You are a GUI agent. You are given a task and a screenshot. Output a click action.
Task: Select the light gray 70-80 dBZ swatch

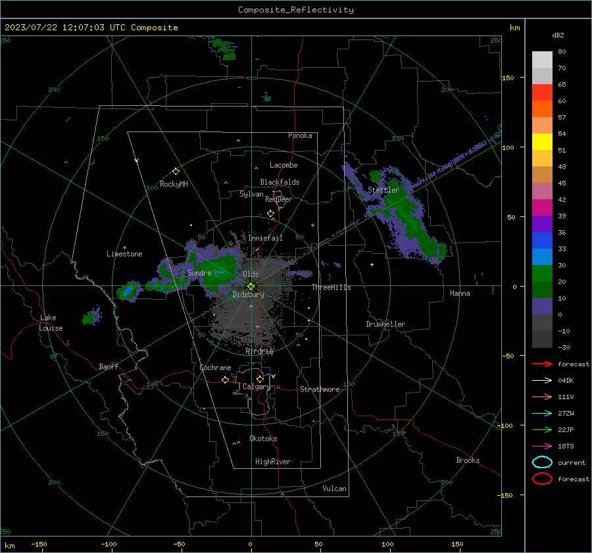click(x=542, y=60)
